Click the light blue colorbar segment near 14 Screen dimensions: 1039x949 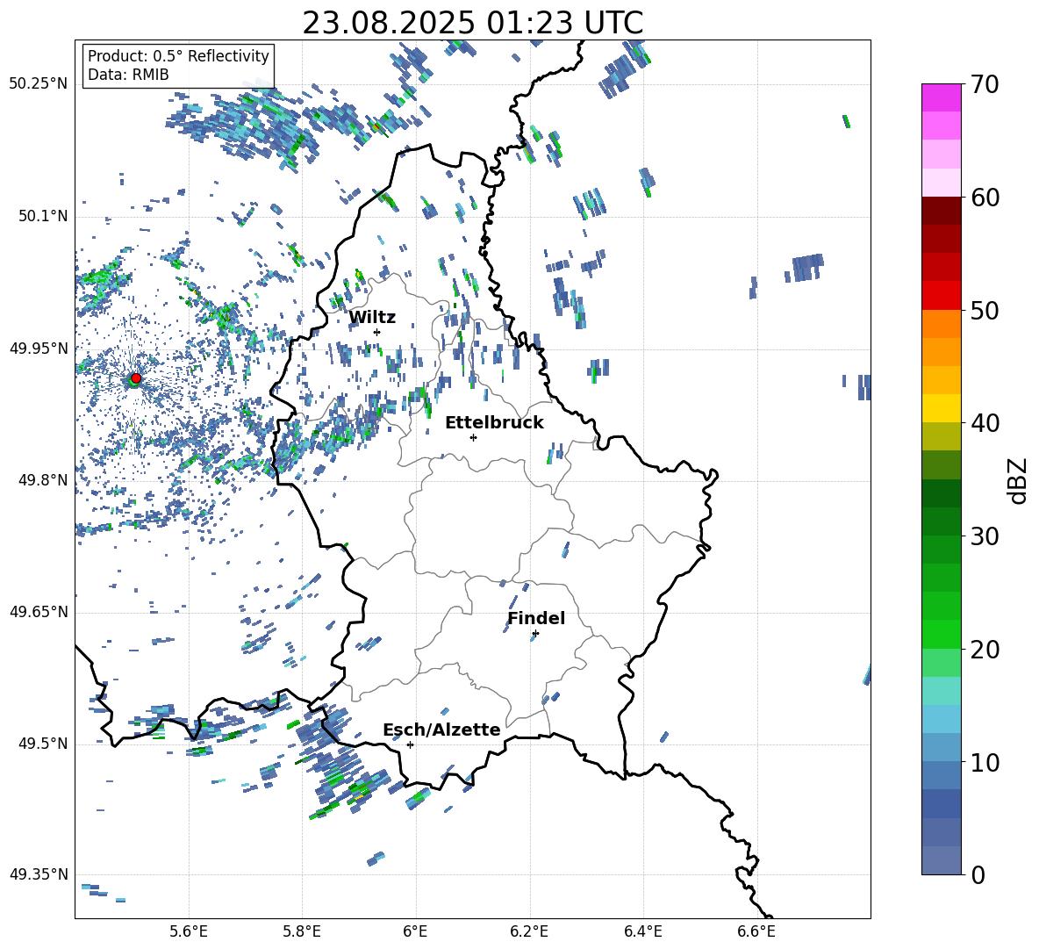(x=941, y=719)
